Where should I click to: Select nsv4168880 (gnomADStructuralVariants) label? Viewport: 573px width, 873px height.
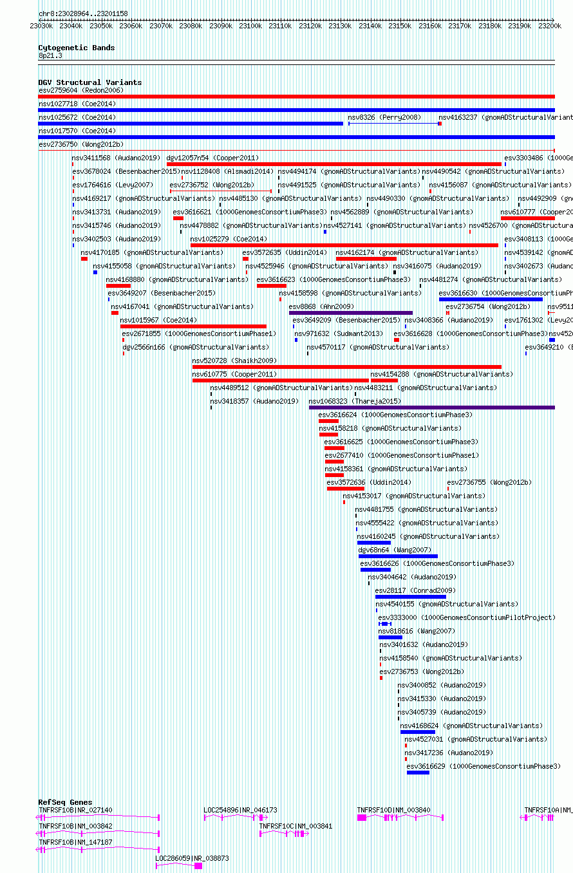(x=177, y=279)
